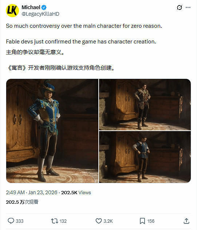Click the 202.5K Views count
Screen dimensions: 197x230
click(76, 192)
